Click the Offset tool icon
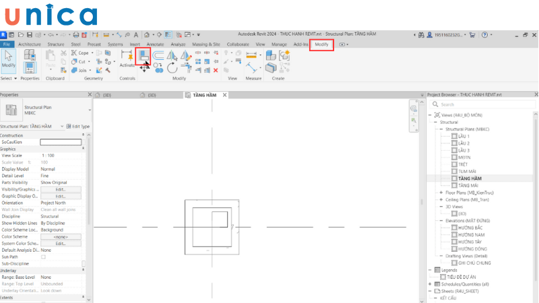Viewport: 539px width, 303px height. [x=159, y=56]
